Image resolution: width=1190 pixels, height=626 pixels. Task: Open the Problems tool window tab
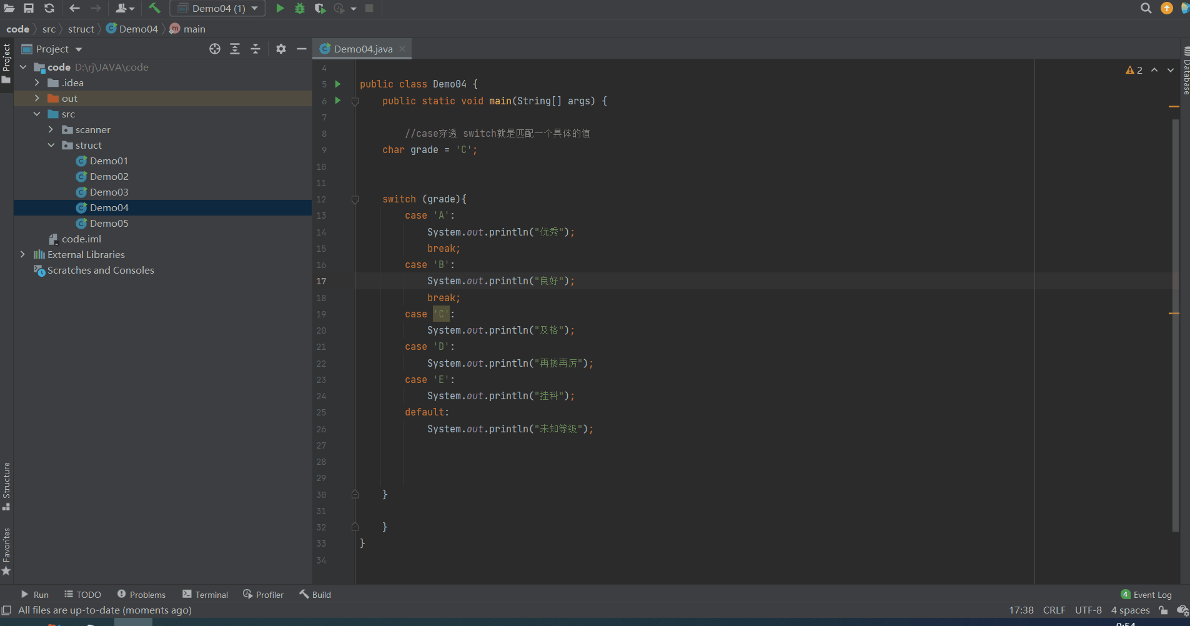point(142,595)
